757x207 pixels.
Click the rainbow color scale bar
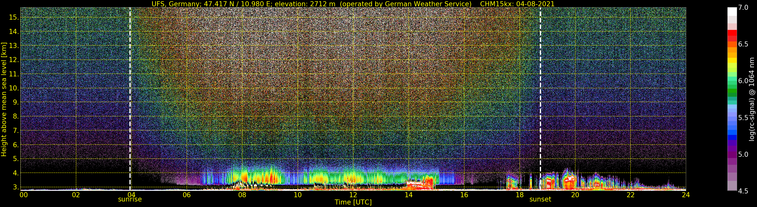click(732, 99)
